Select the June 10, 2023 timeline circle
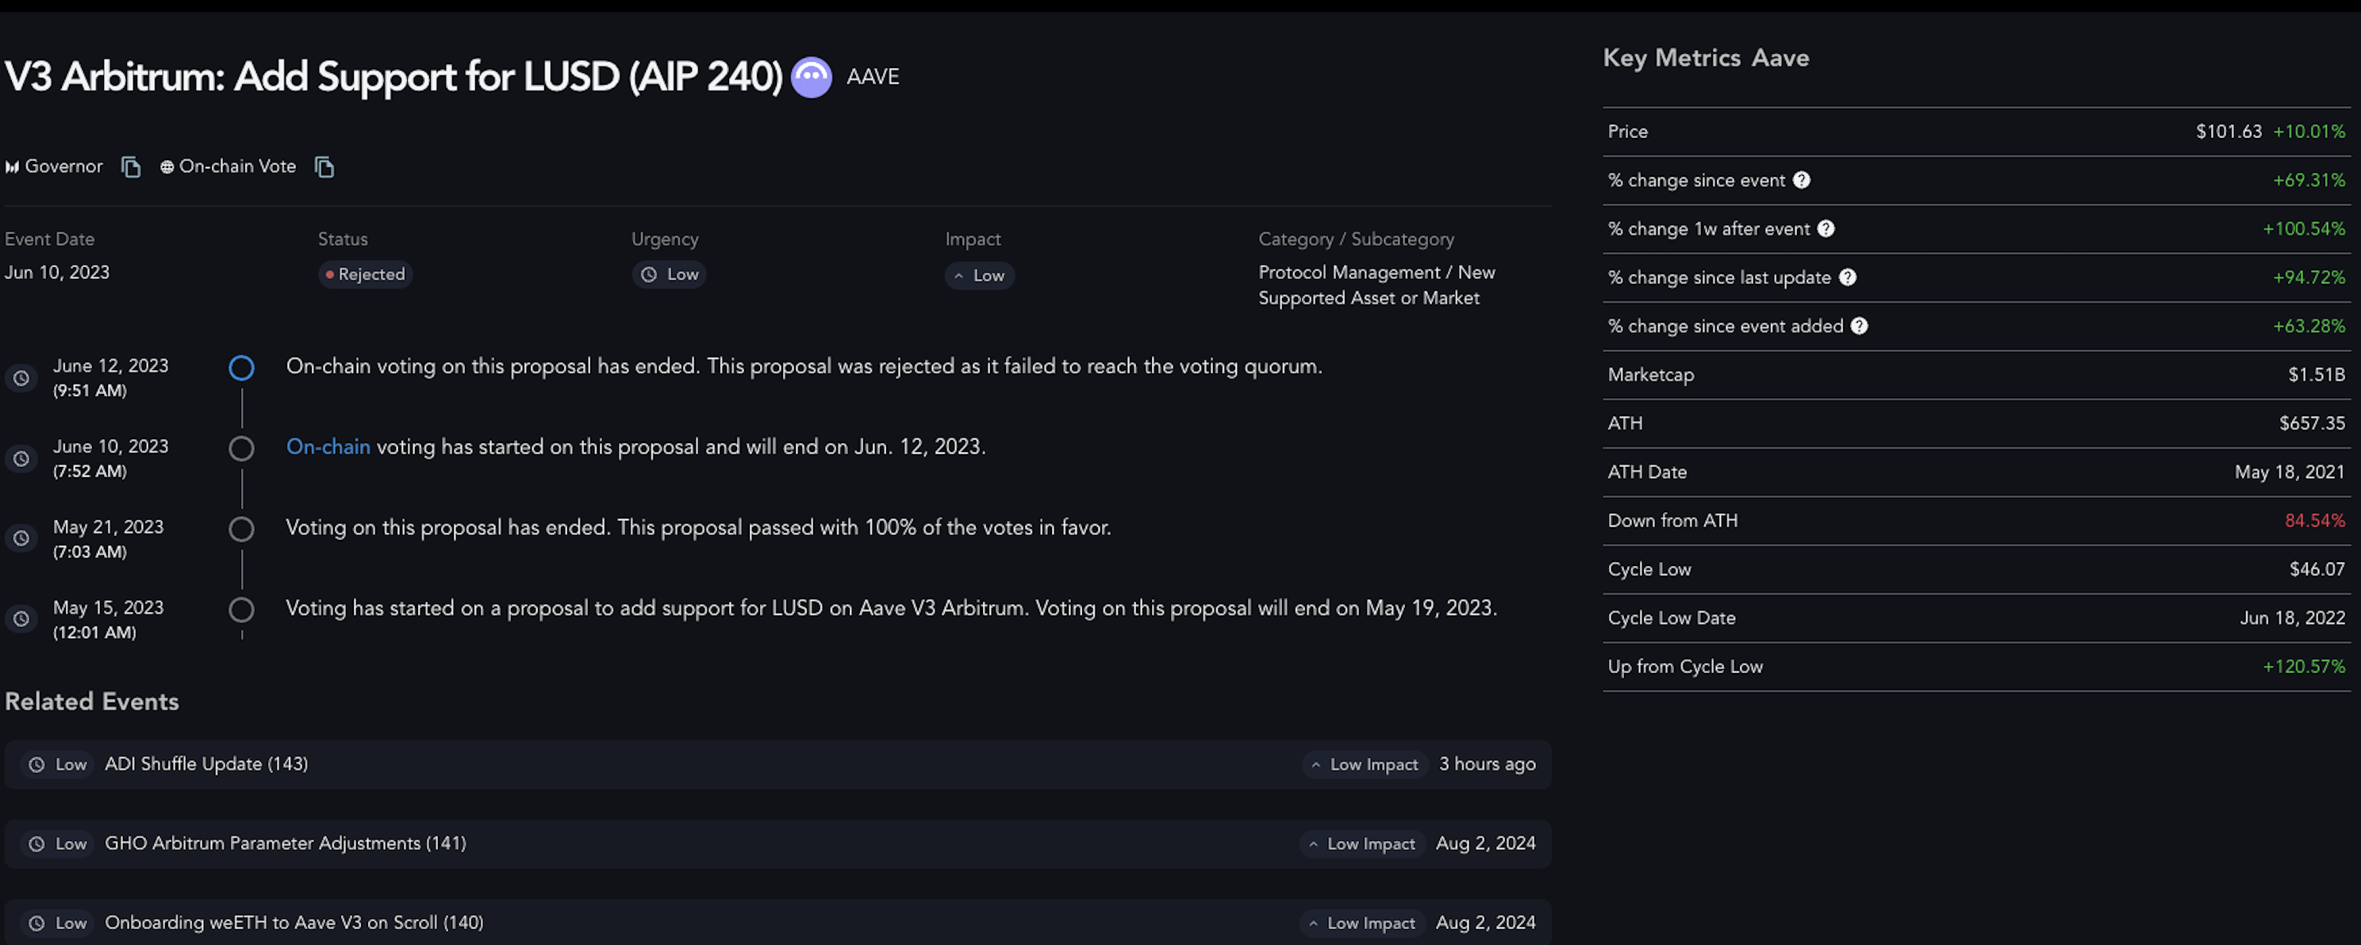Viewport: 2361px width, 945px height. pos(241,449)
